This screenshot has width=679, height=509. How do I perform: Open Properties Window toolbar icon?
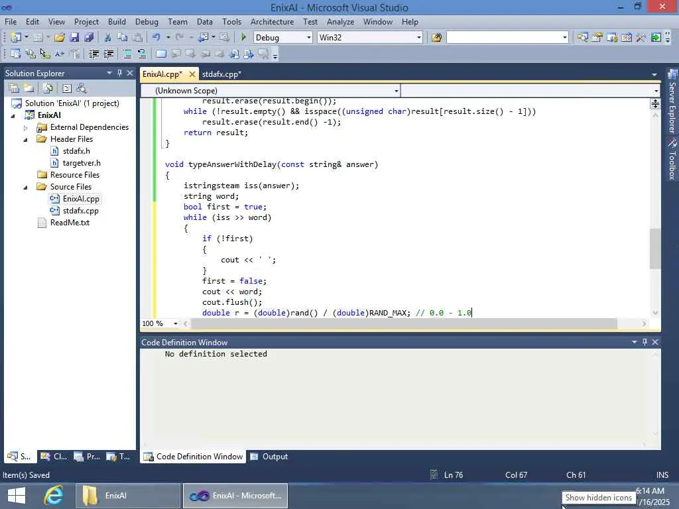(x=597, y=37)
